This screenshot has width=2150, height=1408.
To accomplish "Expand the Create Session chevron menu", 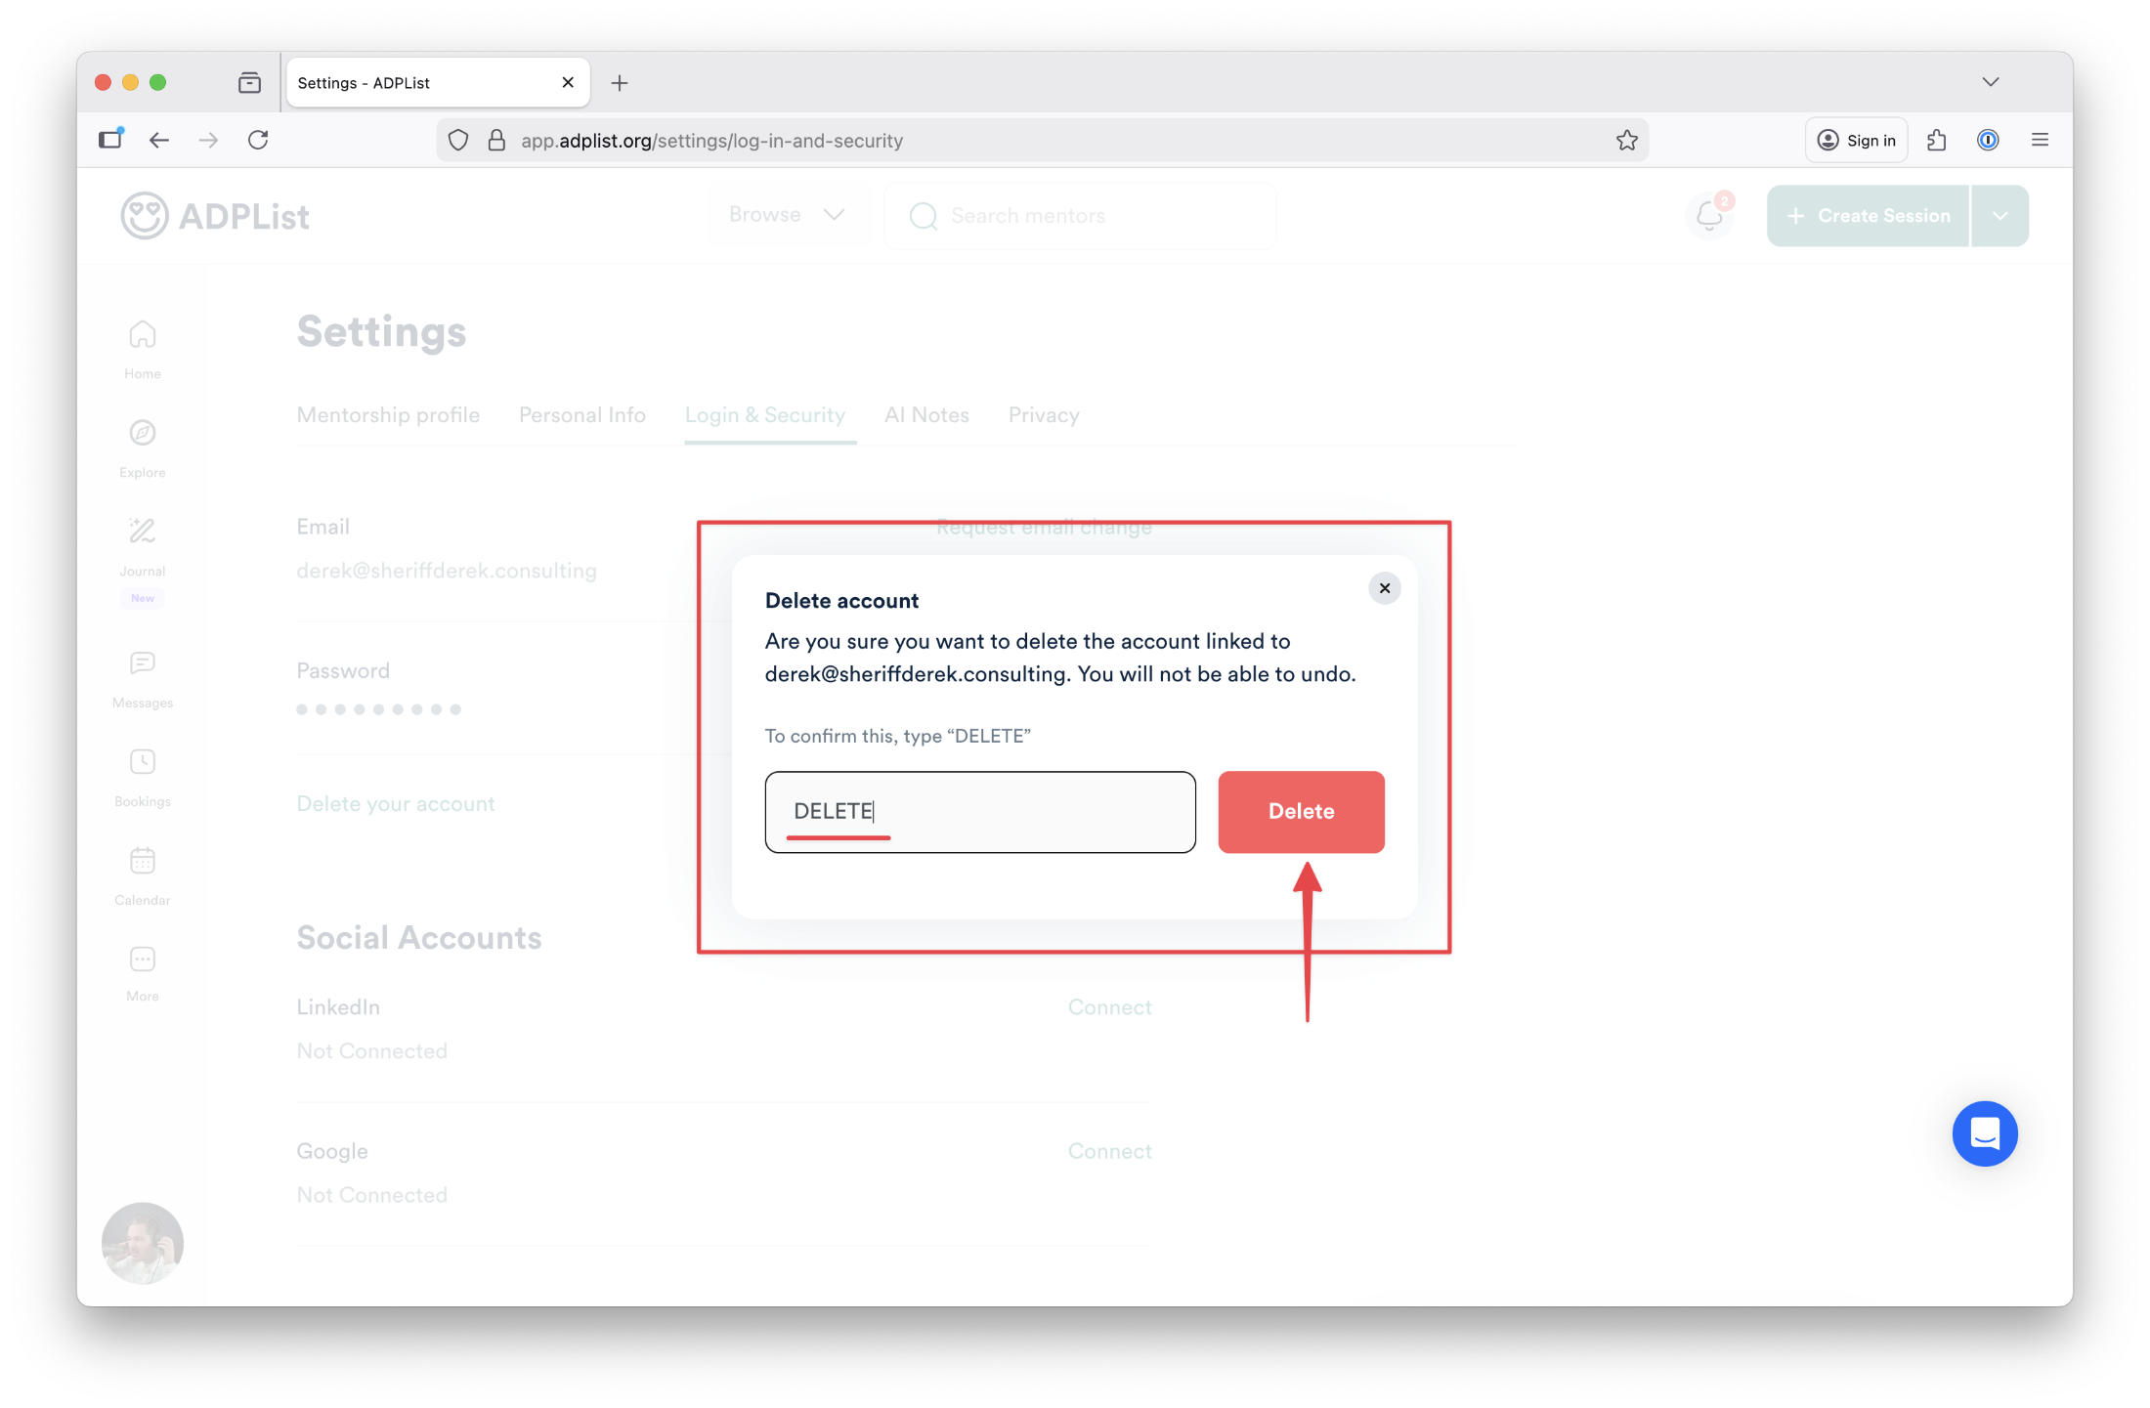I will pyautogui.click(x=1999, y=215).
